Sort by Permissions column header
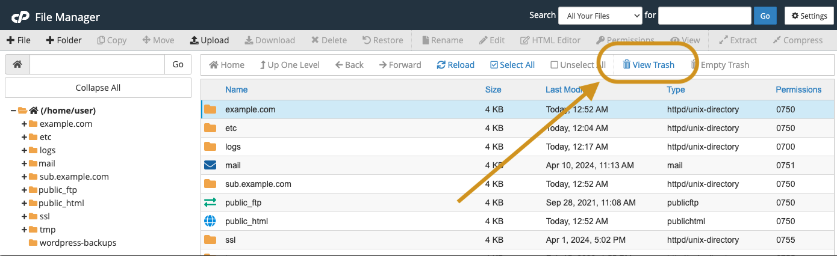Image resolution: width=837 pixels, height=256 pixels. (798, 90)
